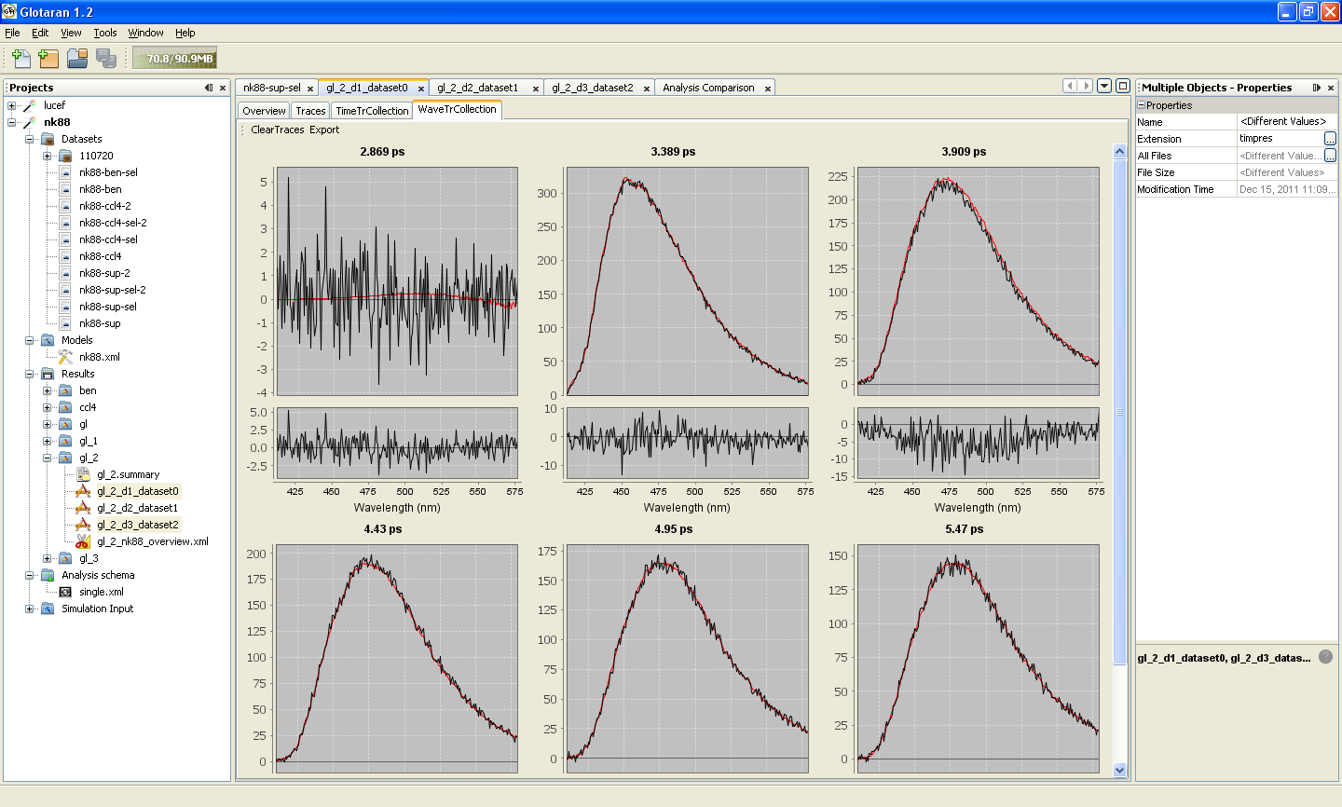Open the editor documents list dropdown arrow
1342x807 pixels.
(1104, 86)
